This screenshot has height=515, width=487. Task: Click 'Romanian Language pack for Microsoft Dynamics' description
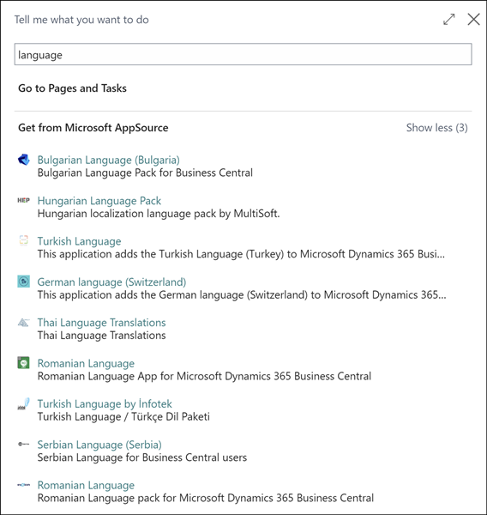[x=206, y=498]
